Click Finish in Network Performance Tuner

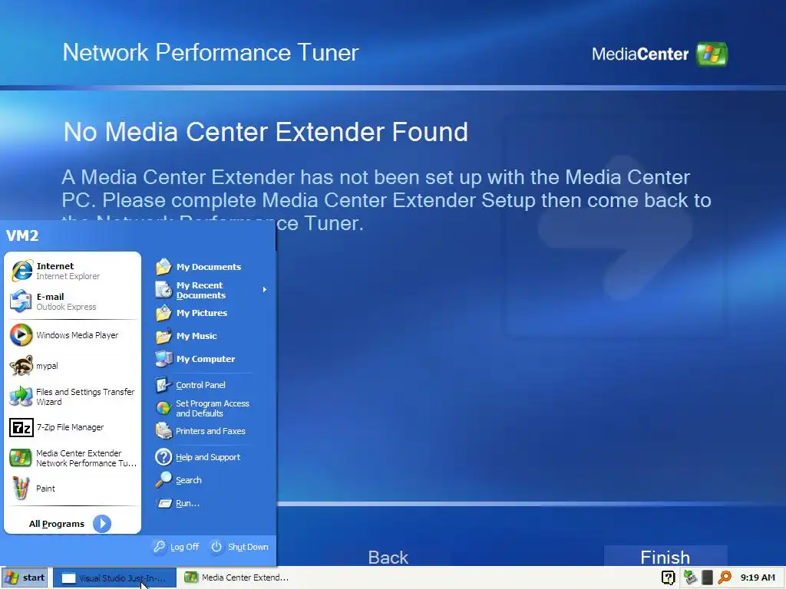pyautogui.click(x=665, y=557)
